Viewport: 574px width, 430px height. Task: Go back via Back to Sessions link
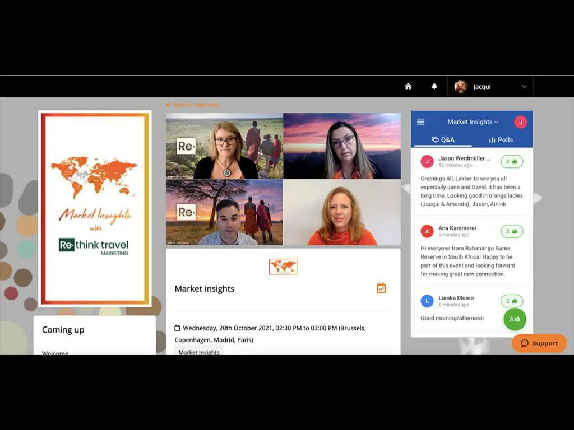193,105
